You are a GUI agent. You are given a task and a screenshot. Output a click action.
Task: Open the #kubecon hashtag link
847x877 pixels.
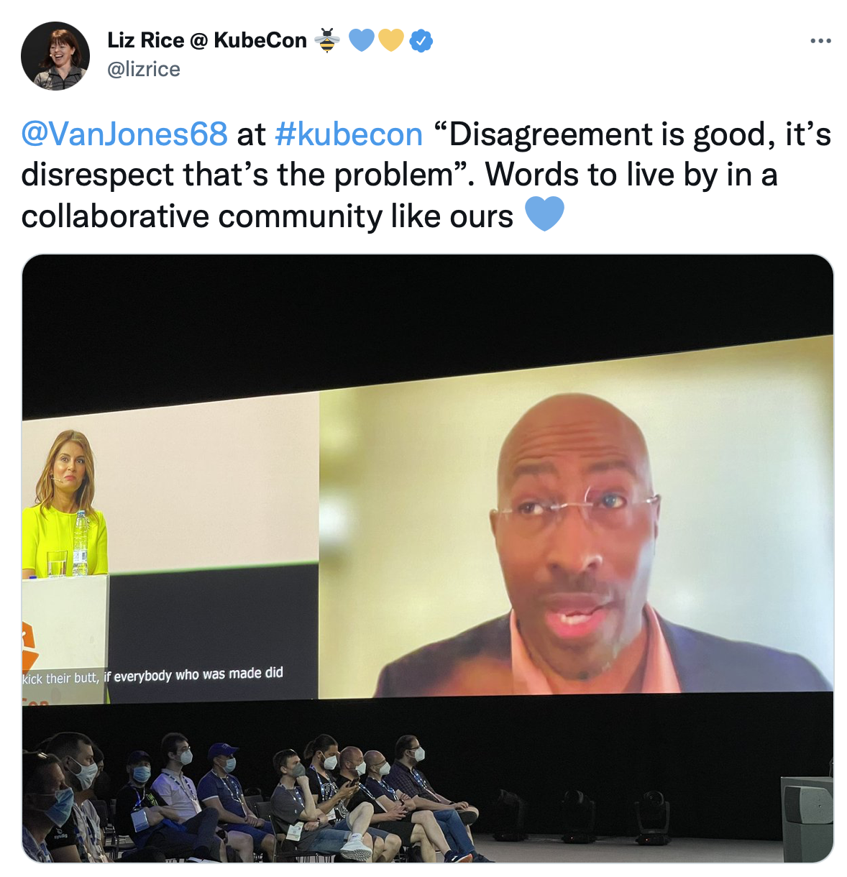[349, 134]
